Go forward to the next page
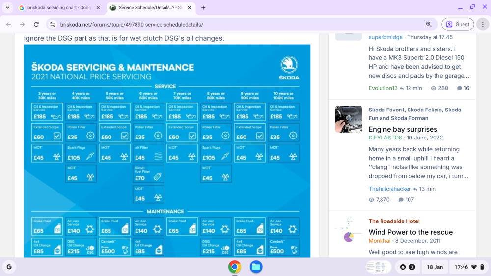The image size is (491, 276). [x=22, y=24]
